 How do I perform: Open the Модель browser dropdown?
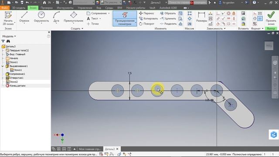coord(9,36)
